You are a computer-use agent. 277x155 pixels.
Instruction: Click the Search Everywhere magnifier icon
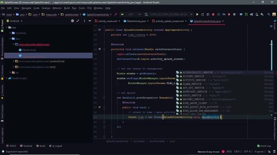pos(268,14)
